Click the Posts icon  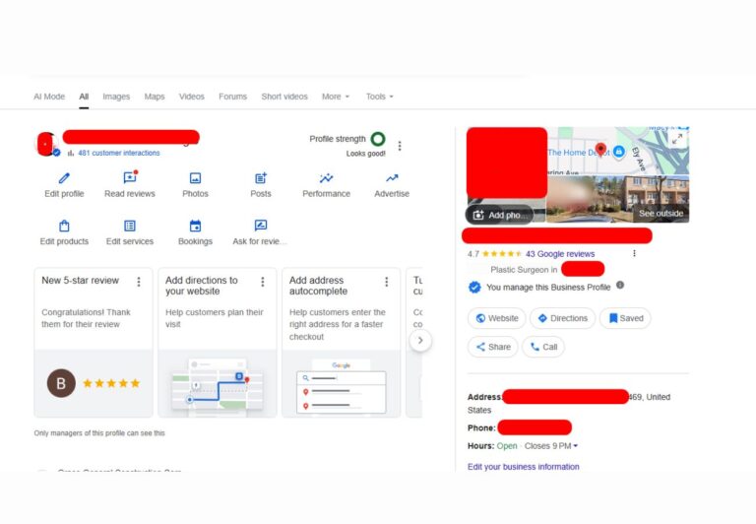point(261,178)
